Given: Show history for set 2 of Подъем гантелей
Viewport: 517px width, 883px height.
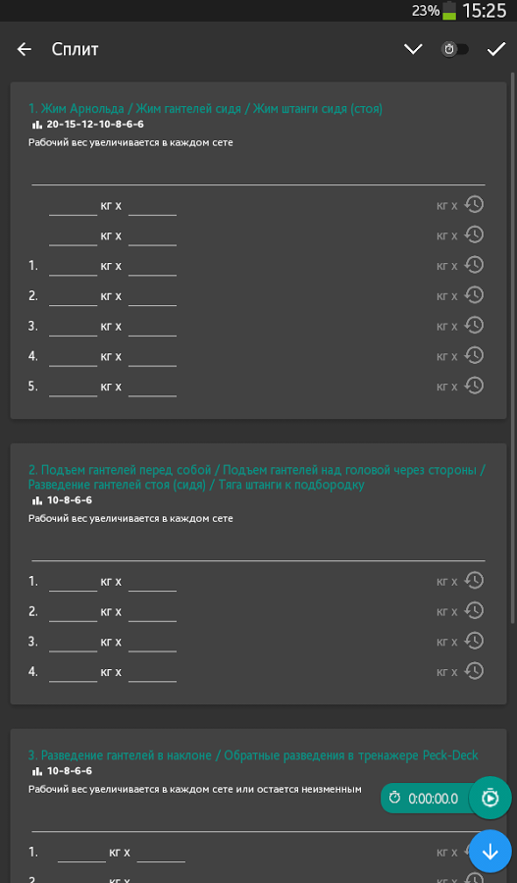Looking at the screenshot, I should point(474,610).
